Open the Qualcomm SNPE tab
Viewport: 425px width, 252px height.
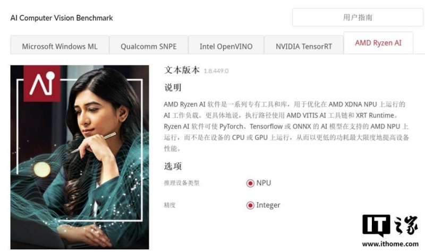pyautogui.click(x=149, y=45)
